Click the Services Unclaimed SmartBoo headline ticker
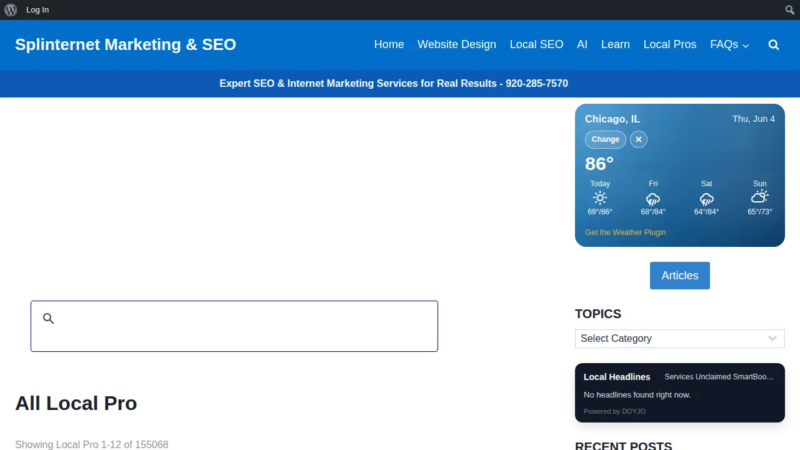Viewport: 800px width, 450px height. (719, 377)
